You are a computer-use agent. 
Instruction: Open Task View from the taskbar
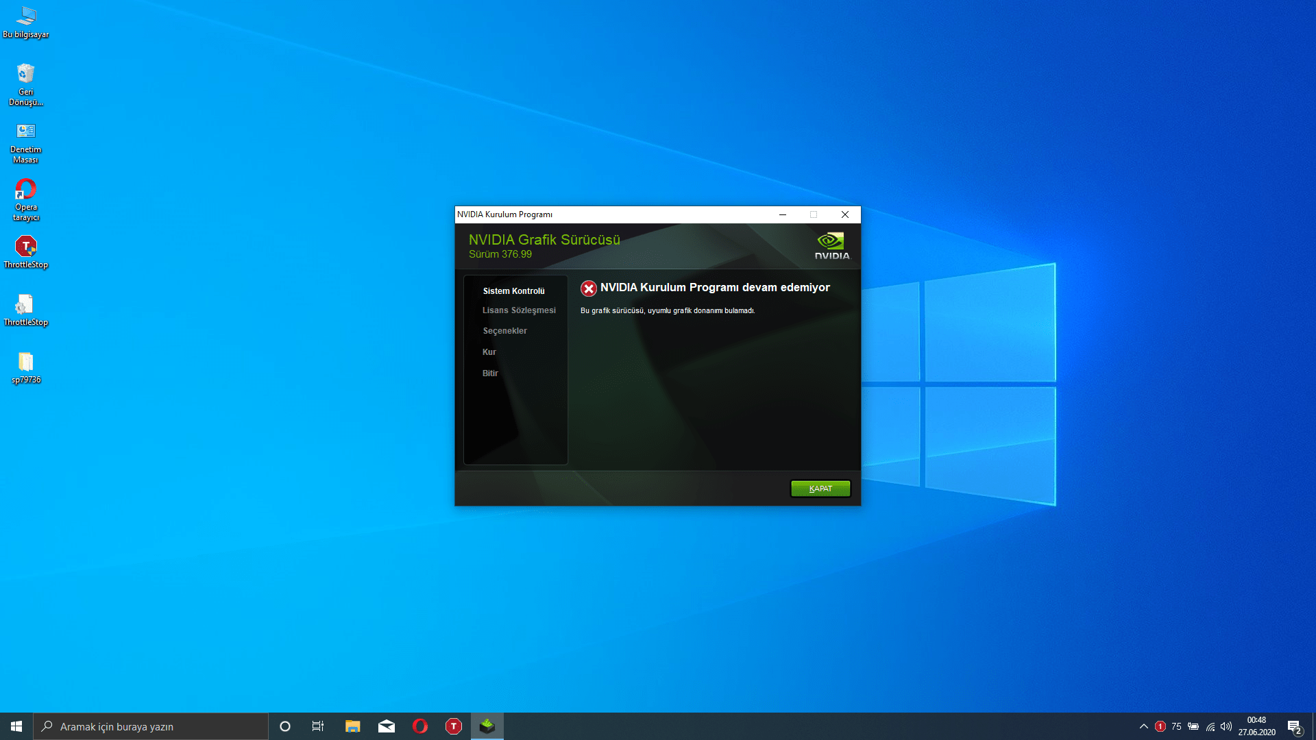point(318,726)
